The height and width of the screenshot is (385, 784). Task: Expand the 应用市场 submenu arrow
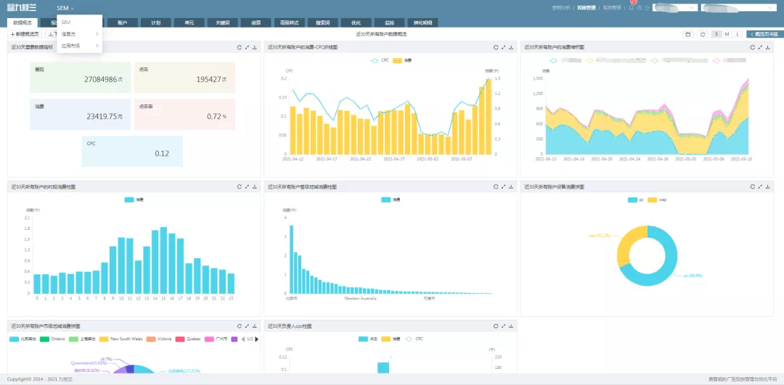tap(97, 46)
